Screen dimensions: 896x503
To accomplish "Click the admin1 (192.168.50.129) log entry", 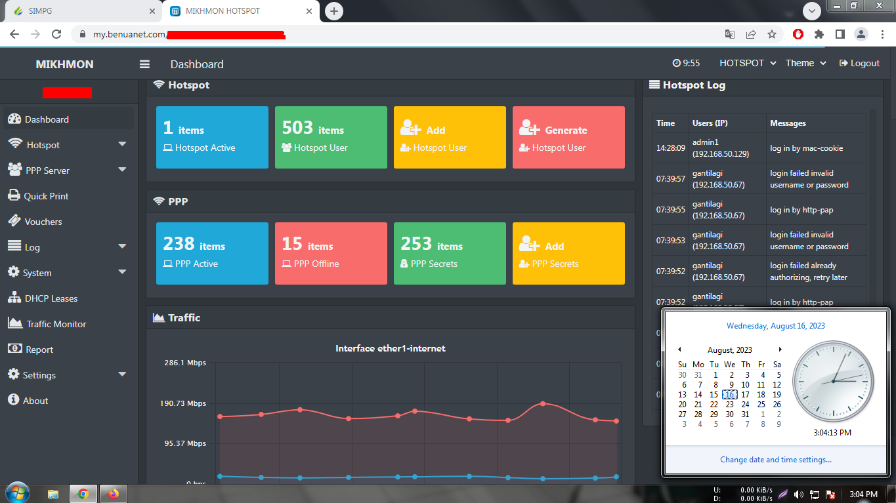I will tap(721, 148).
